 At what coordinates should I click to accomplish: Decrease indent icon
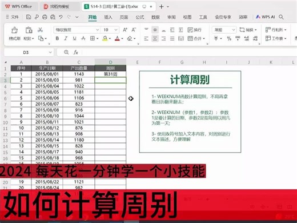172,30
